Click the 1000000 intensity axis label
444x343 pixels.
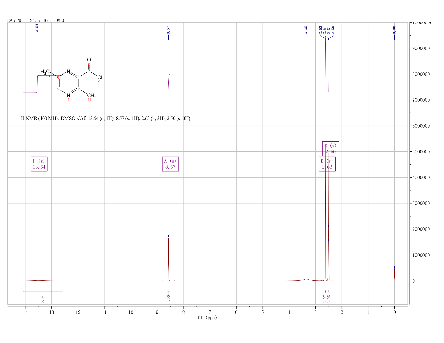tap(421, 255)
